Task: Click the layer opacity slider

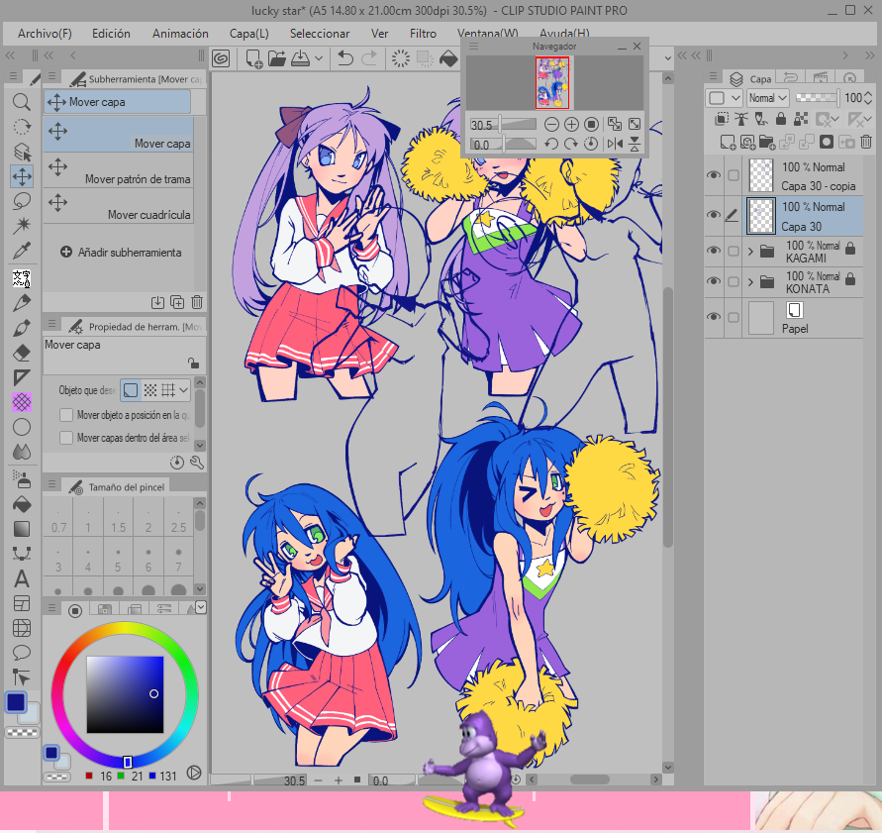Action: [x=818, y=97]
